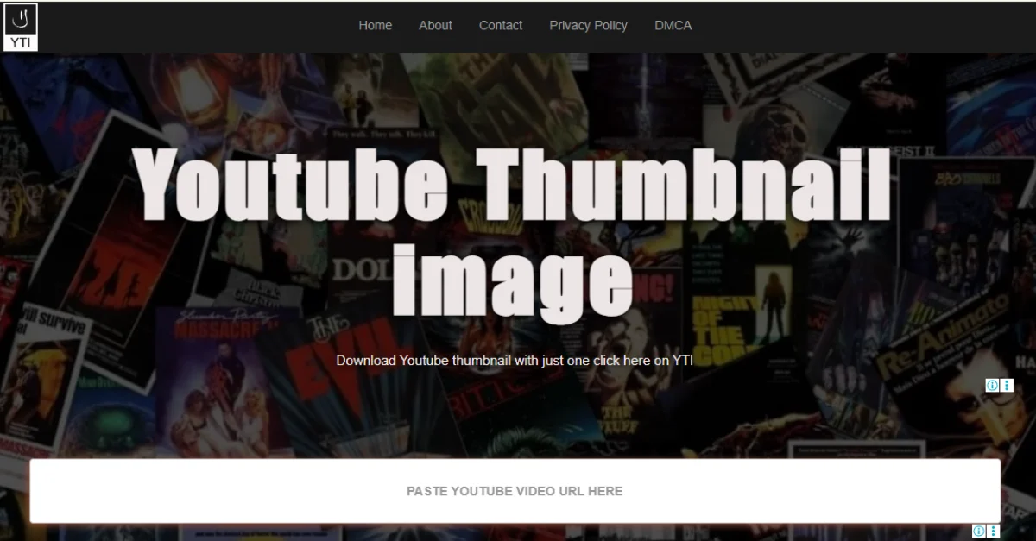Open ad options menu above the URL field
The width and height of the screenshot is (1036, 541).
coord(1007,386)
